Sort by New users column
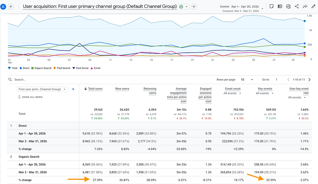 (x=122, y=89)
